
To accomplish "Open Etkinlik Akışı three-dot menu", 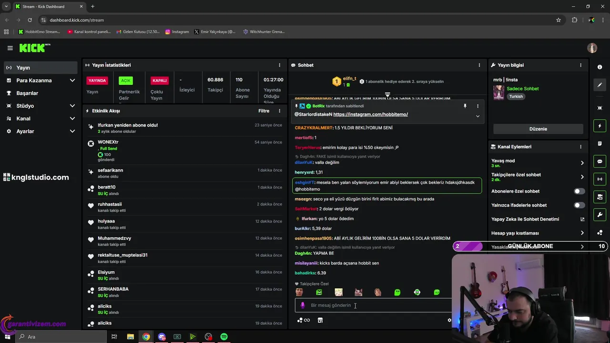I will pyautogui.click(x=280, y=111).
